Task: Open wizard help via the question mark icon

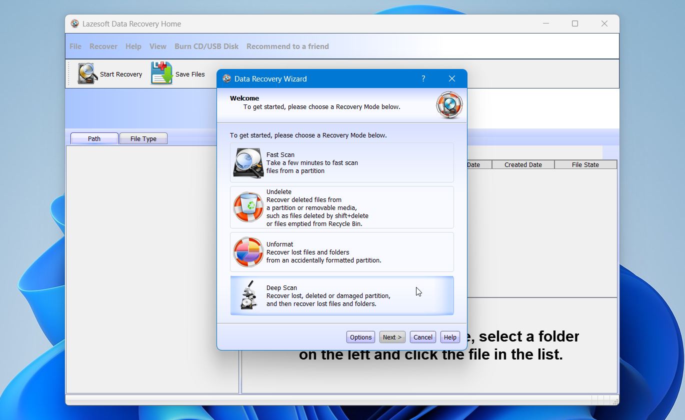Action: click(x=423, y=78)
